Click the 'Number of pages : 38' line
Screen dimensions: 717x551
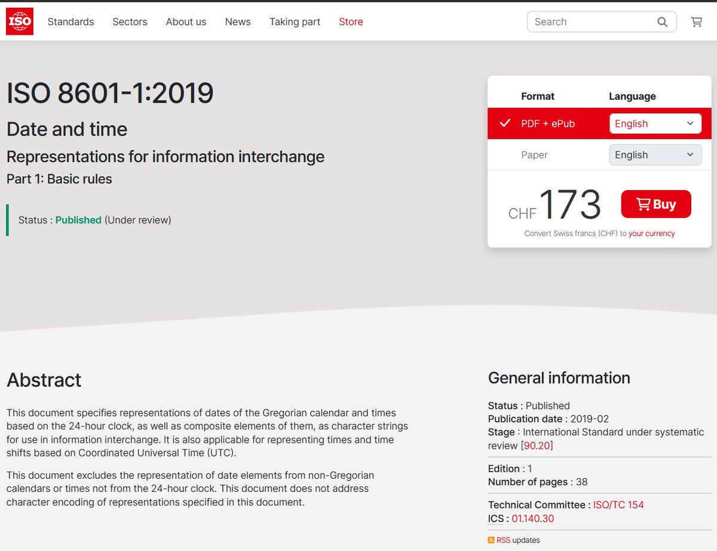538,482
